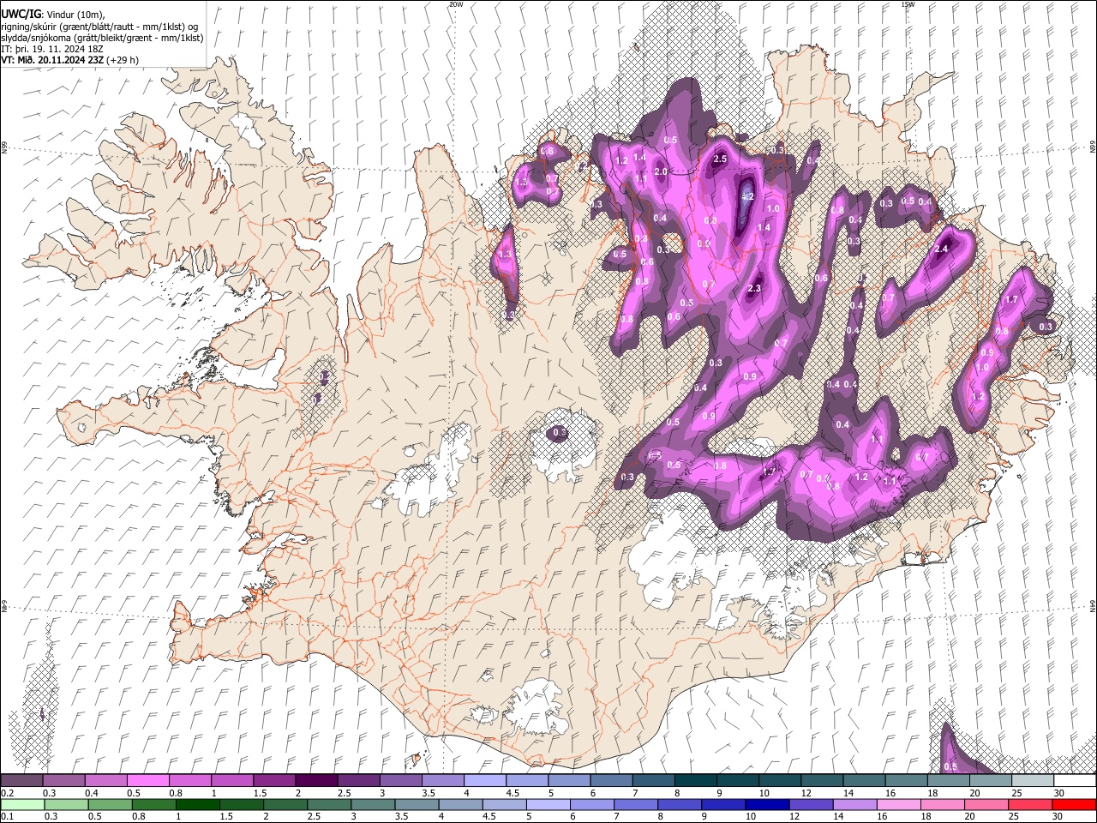
Task: Click the VT: Mið. 20.11.2024 23Z valid-time line
Action: (70, 60)
